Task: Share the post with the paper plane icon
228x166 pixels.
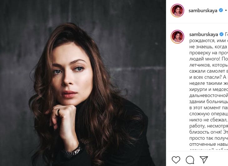Action: 204,160
